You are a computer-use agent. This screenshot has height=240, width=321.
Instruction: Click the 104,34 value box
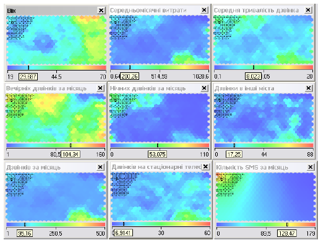[x=71, y=154]
